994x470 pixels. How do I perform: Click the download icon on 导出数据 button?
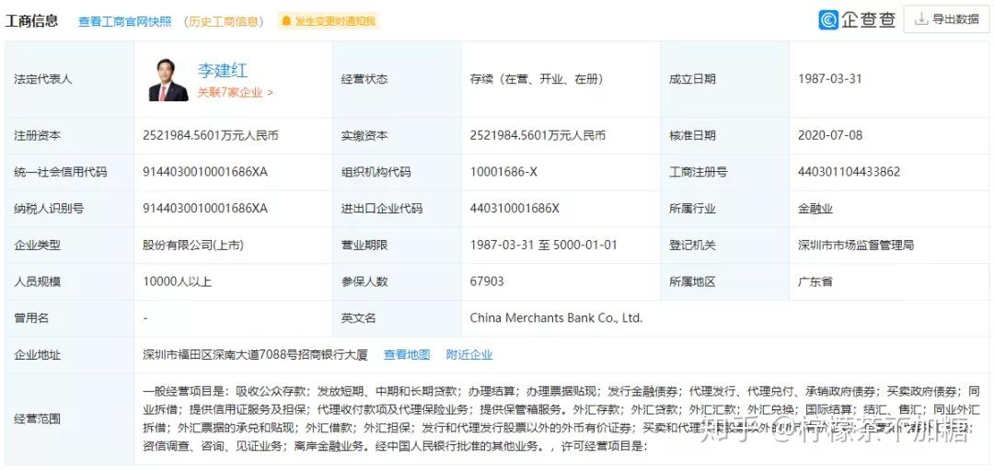(x=921, y=19)
